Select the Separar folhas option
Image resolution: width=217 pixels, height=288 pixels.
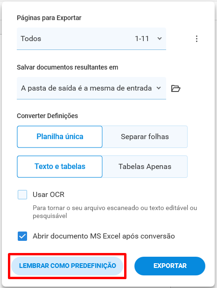click(145, 137)
